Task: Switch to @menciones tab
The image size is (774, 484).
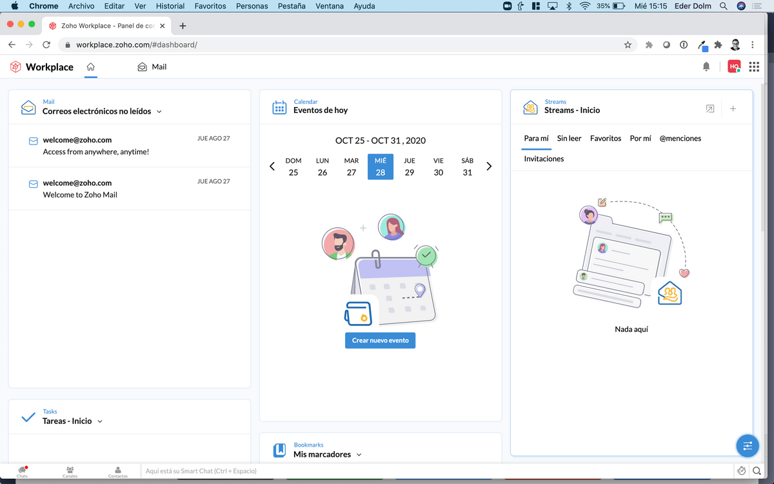Action: click(x=680, y=139)
